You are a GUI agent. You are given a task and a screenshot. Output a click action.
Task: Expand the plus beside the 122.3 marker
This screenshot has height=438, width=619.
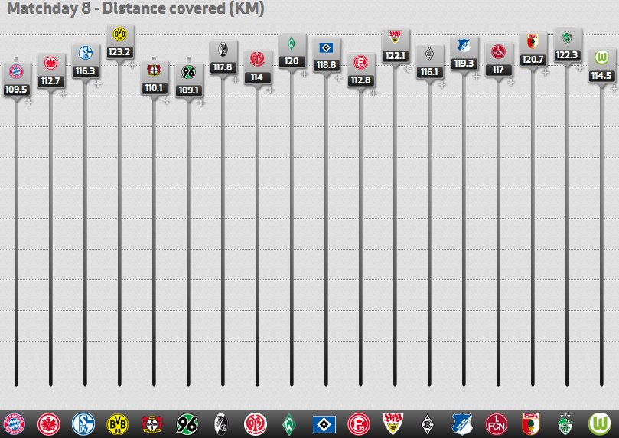pos(579,68)
